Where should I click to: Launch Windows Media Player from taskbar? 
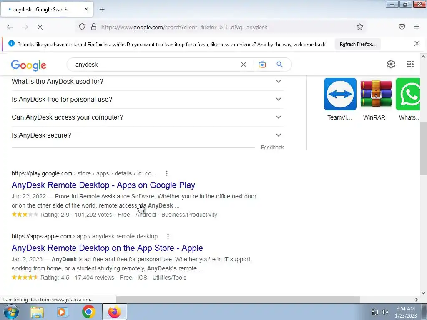click(x=63, y=312)
